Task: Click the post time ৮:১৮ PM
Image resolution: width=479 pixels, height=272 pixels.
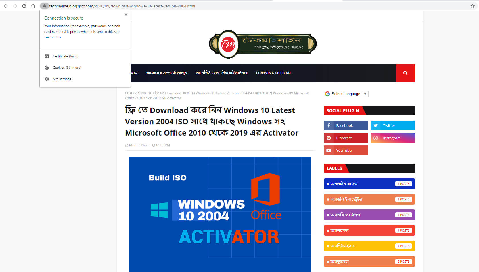Action: (163, 145)
